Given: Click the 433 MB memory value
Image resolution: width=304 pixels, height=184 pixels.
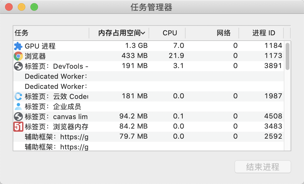Looking at the screenshot, I should (135, 55).
